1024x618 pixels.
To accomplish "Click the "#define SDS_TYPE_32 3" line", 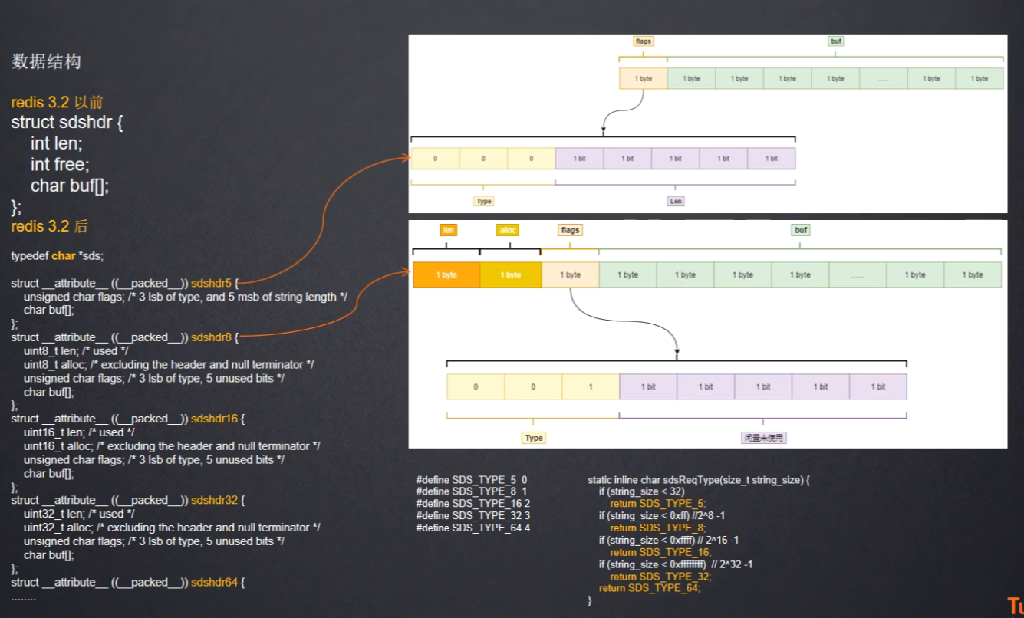I will (x=473, y=515).
